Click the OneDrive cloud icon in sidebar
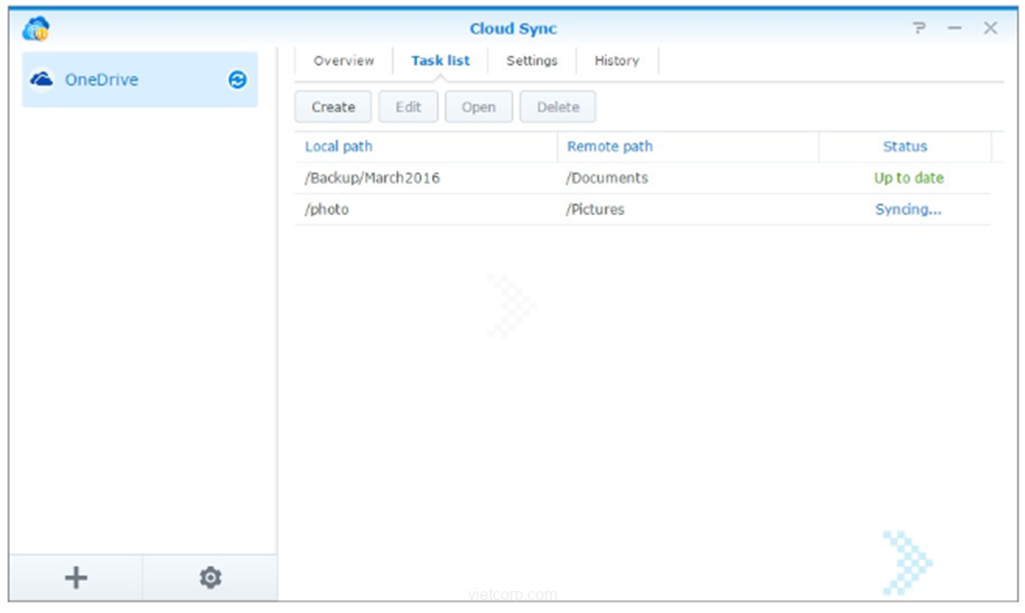This screenshot has width=1025, height=613. point(42,80)
